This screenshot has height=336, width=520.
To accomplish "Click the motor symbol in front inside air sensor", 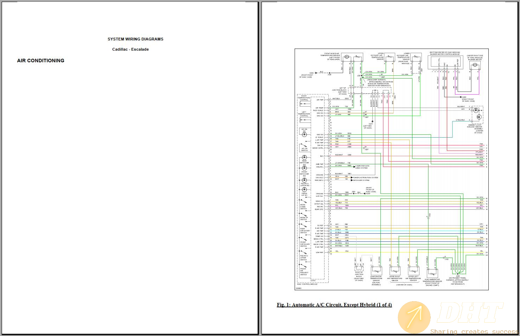I will 346,57.
